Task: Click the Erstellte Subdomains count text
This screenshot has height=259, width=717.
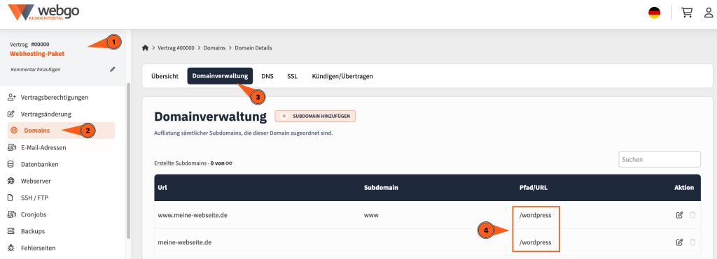Action: pos(193,163)
